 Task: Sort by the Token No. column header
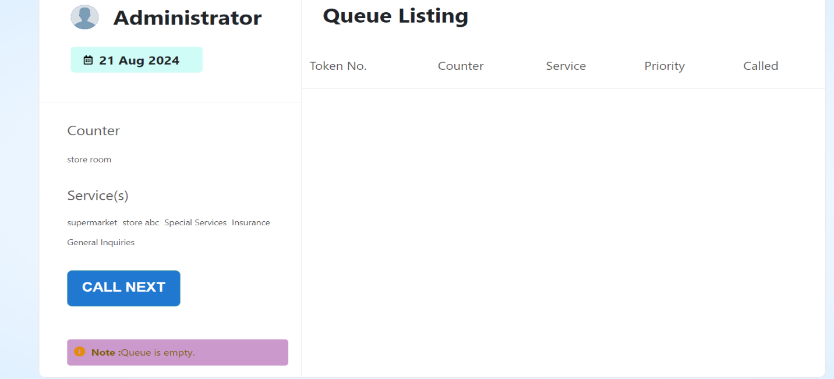tap(338, 66)
